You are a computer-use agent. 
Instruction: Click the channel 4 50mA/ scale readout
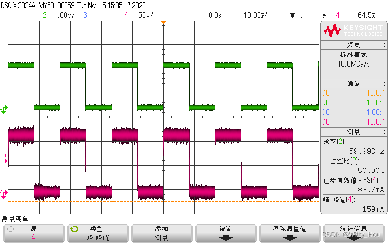[145, 15]
